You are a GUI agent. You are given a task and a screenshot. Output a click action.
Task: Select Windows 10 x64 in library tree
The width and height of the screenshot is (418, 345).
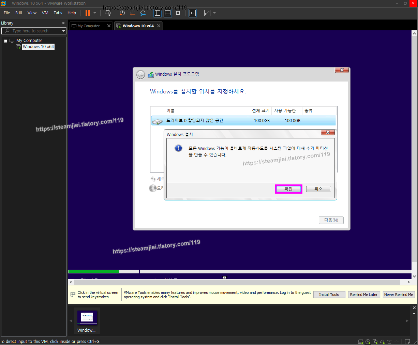tap(38, 47)
